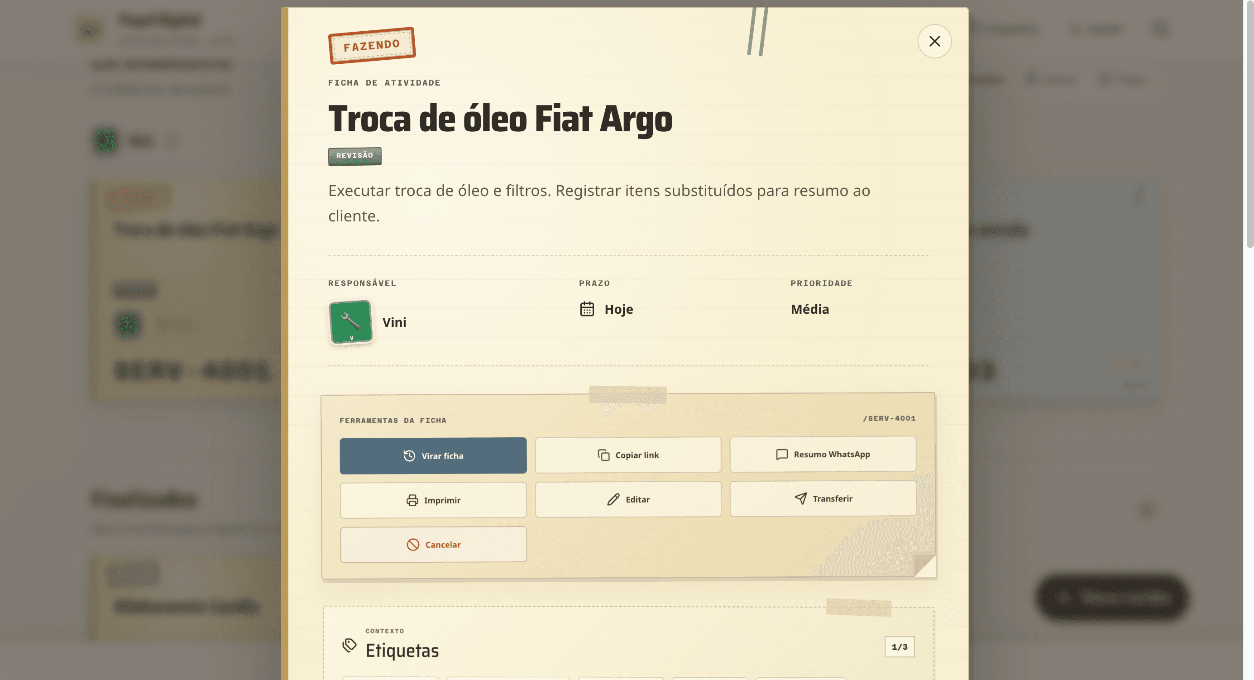This screenshot has height=680, width=1254.
Task: Click the 'FICHA DE ATIVIDADE' label
Action: pyautogui.click(x=384, y=83)
